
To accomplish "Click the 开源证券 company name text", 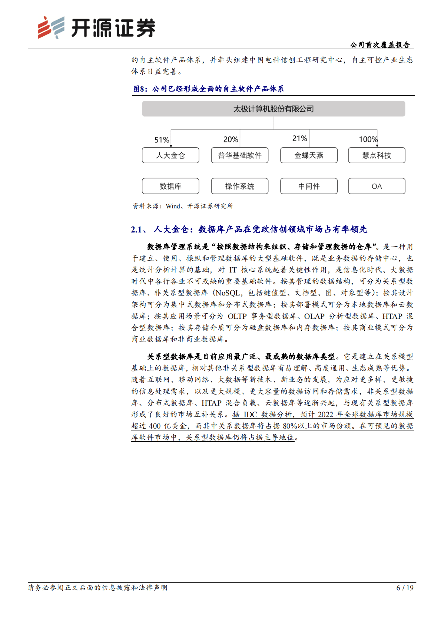I will coord(113,28).
